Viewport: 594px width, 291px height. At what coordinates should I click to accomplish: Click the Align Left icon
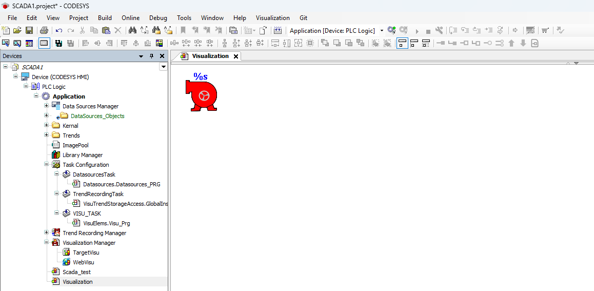pyautogui.click(x=86, y=43)
